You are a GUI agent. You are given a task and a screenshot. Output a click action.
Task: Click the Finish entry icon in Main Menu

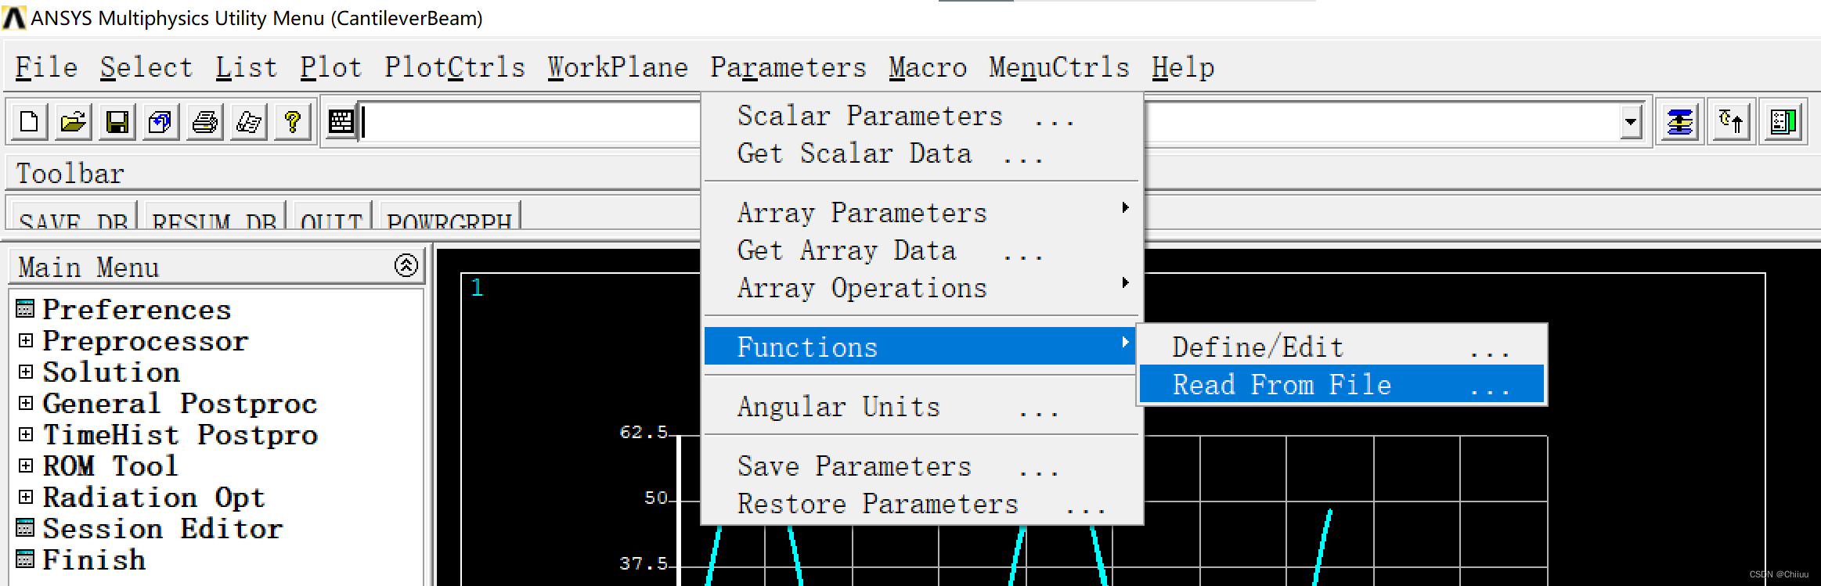point(25,559)
